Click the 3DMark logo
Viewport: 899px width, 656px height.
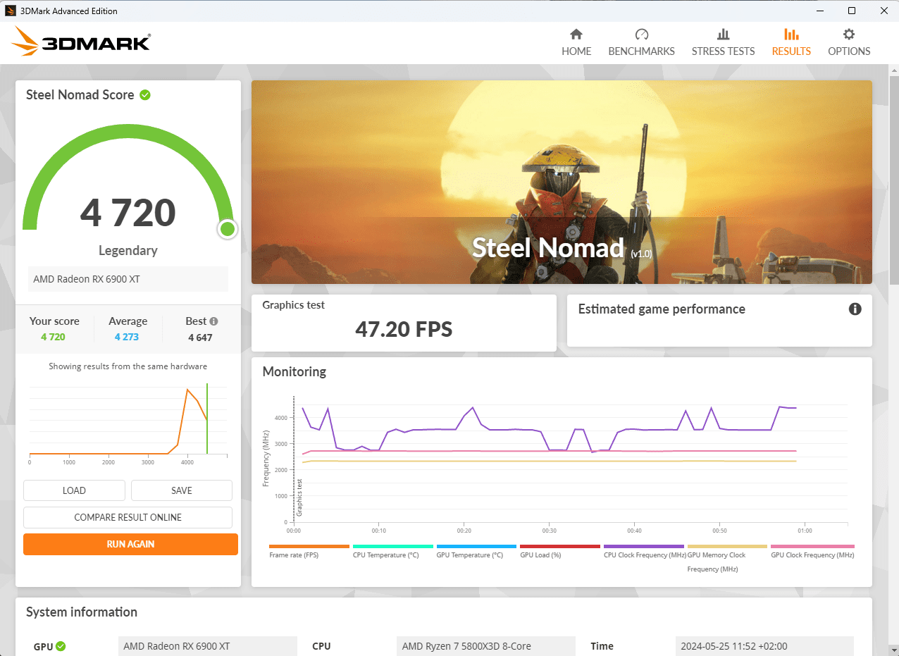pyautogui.click(x=81, y=42)
